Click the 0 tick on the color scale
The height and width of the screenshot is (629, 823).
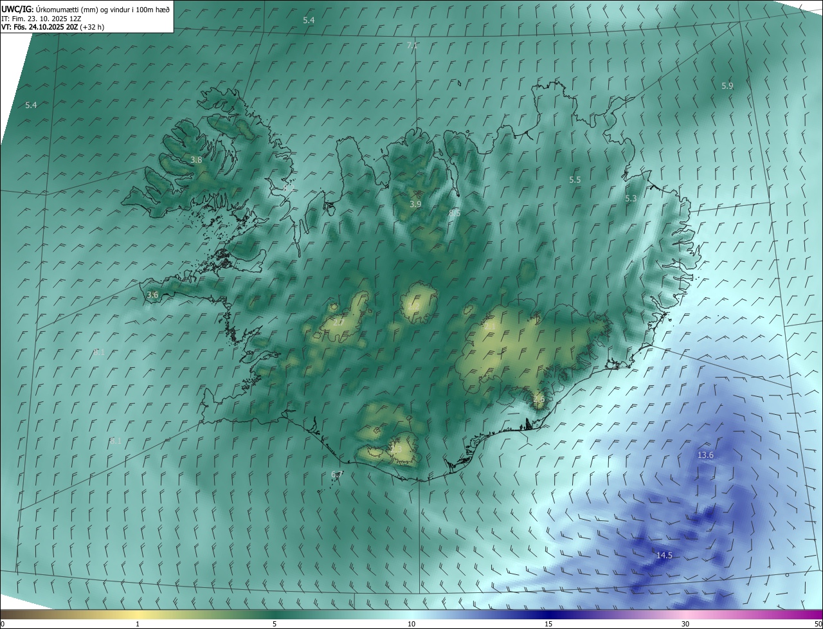pos(3,624)
